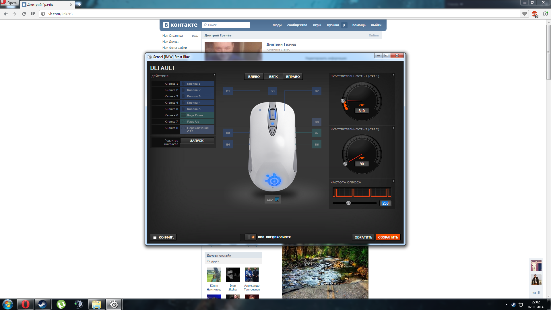Image resolution: width=551 pixels, height=310 pixels.
Task: Show help for Чувствительность 1 panel
Action: coord(393,75)
